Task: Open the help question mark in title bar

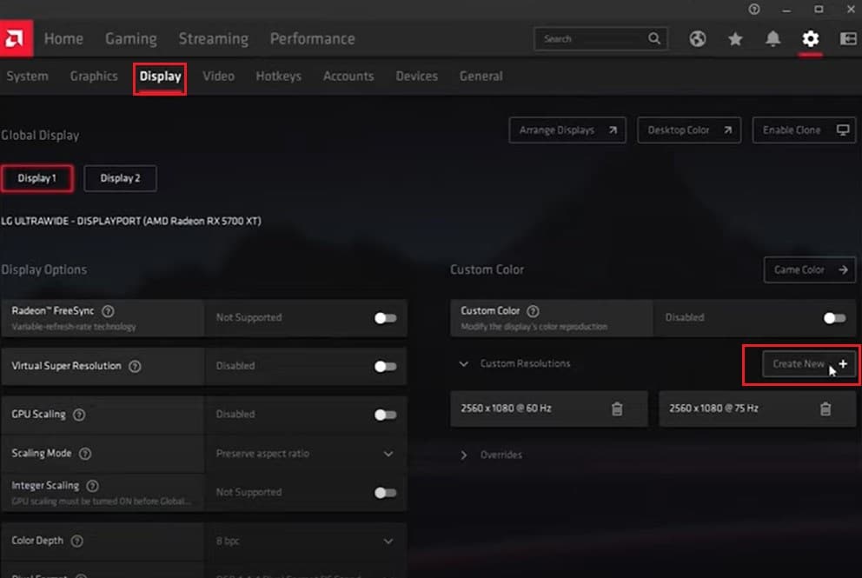Action: pos(754,10)
